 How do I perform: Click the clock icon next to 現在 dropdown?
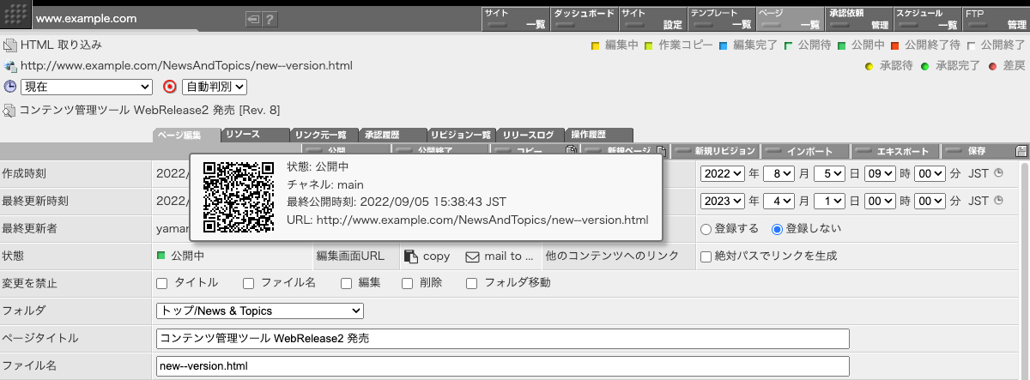(10, 87)
